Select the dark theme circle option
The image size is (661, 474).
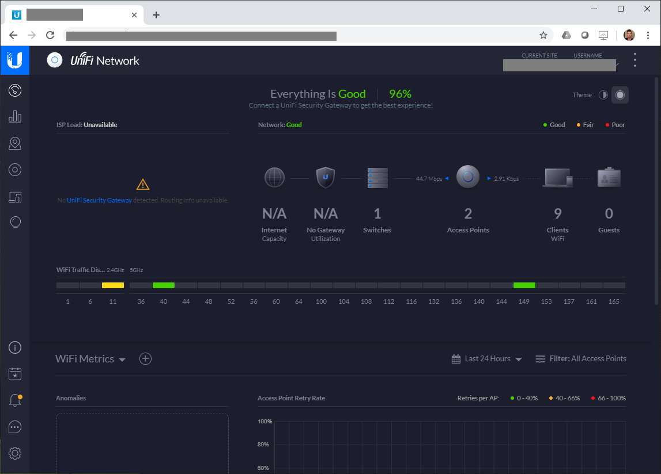(x=620, y=95)
